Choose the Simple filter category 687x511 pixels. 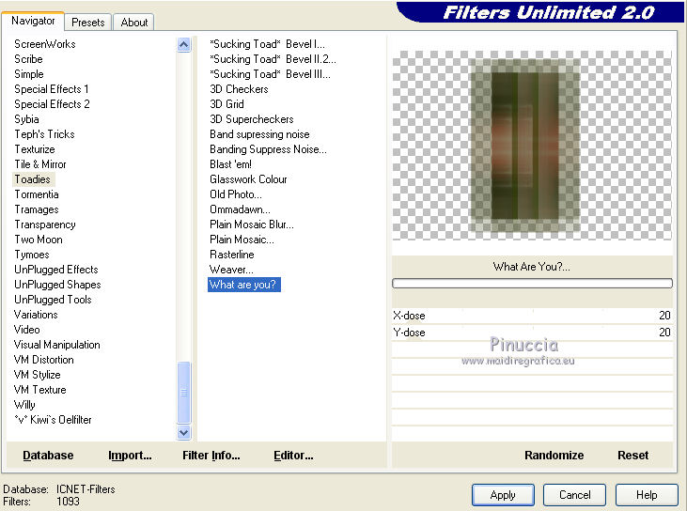[29, 74]
